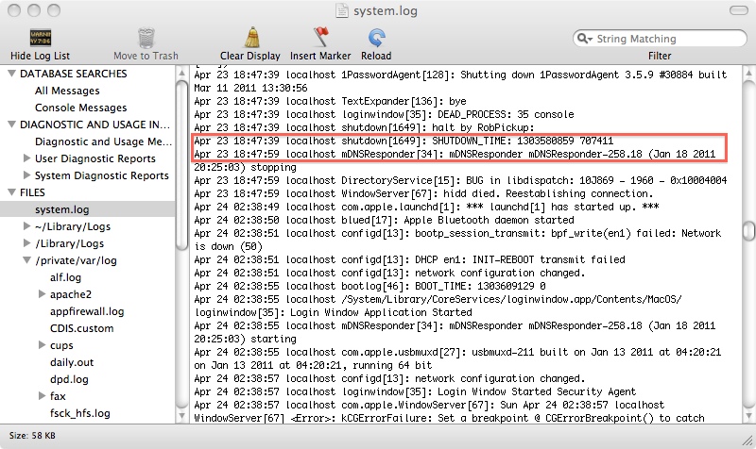756x449 pixels.
Task: Click the Apple Bluetooth daemon started line
Action: [384, 220]
